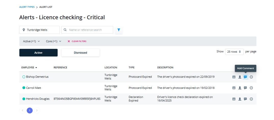Click person icon in Hendricks Douglas row
The height and width of the screenshot is (120, 274).
[240, 99]
